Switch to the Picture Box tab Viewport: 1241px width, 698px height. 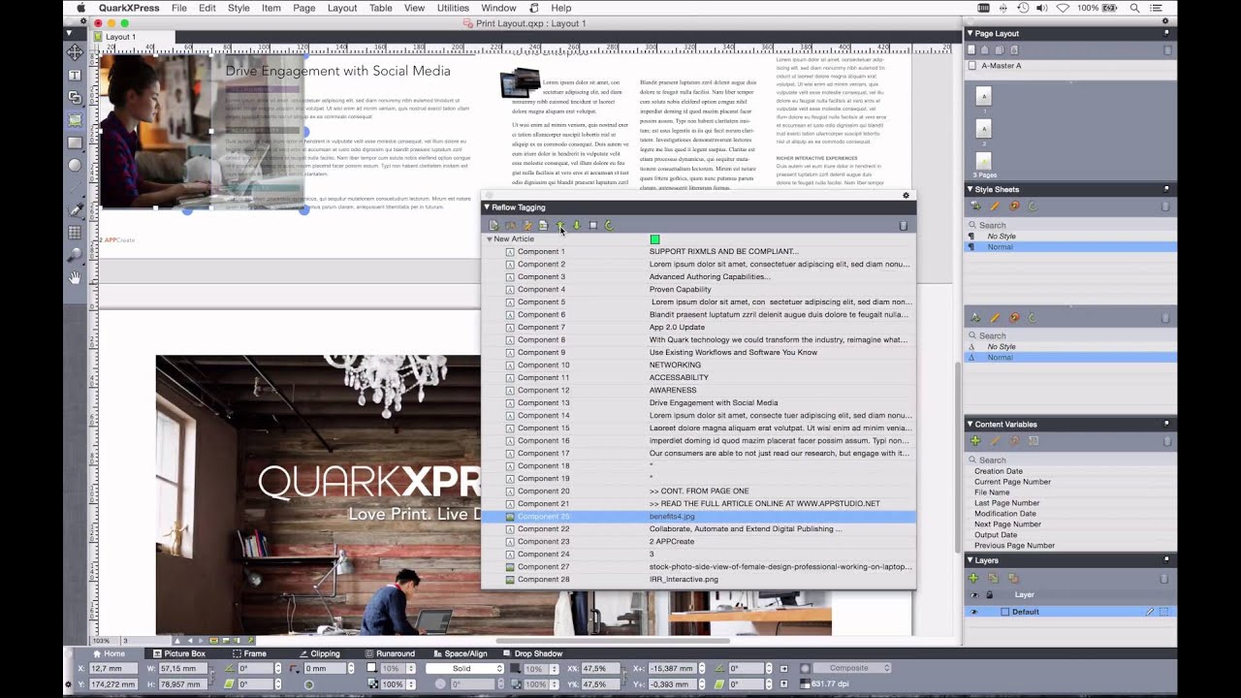click(178, 653)
